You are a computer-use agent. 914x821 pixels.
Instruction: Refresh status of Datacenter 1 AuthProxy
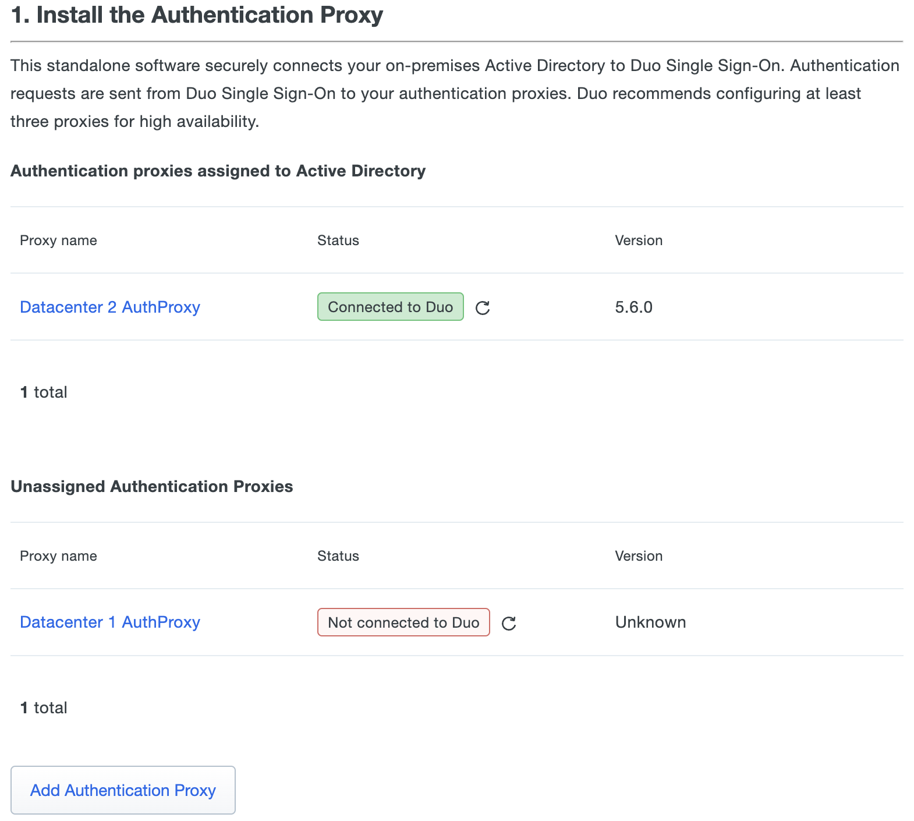[509, 623]
